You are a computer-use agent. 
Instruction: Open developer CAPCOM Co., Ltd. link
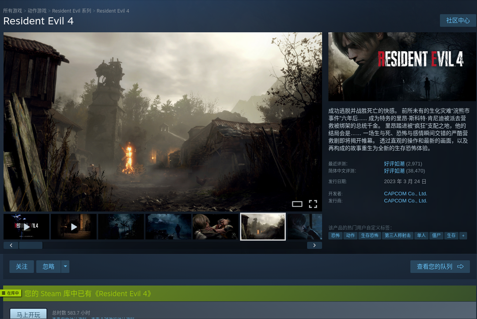pos(405,194)
